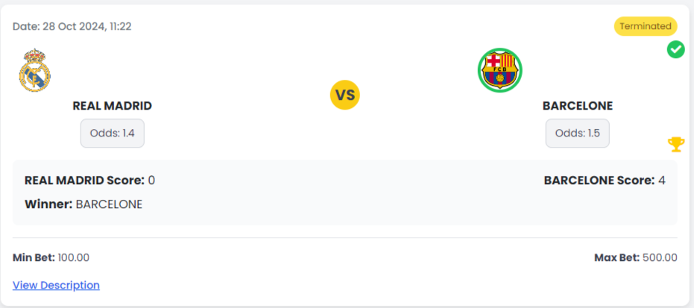Click the Max Bet 500.00 text
Screen dimensions: 694x308
[x=635, y=257]
